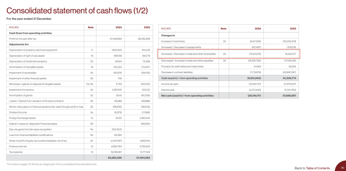Click the Income tax paid row
Image resolution: width=346 pixels, height=171 pixels.
click(x=229, y=84)
